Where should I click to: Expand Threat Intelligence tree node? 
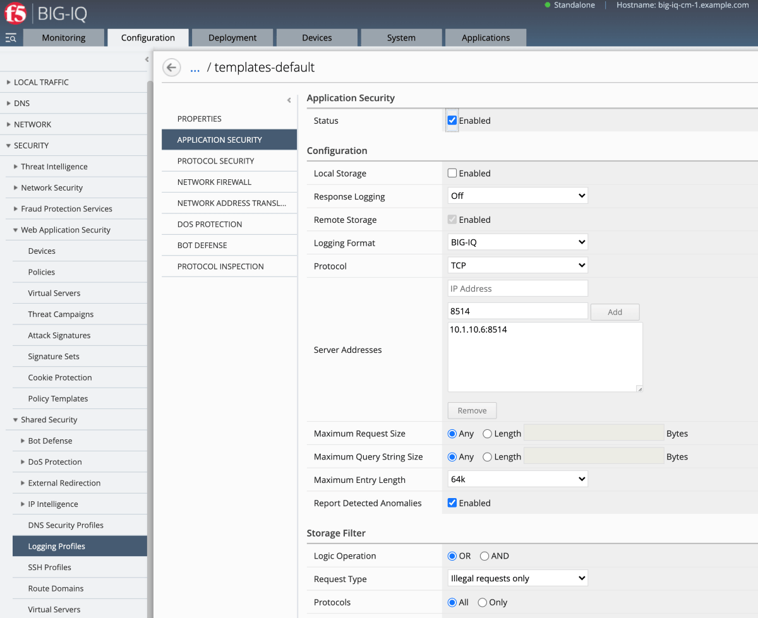coord(16,167)
